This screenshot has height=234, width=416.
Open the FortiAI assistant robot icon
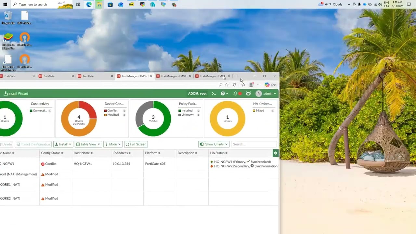[x=248, y=94]
